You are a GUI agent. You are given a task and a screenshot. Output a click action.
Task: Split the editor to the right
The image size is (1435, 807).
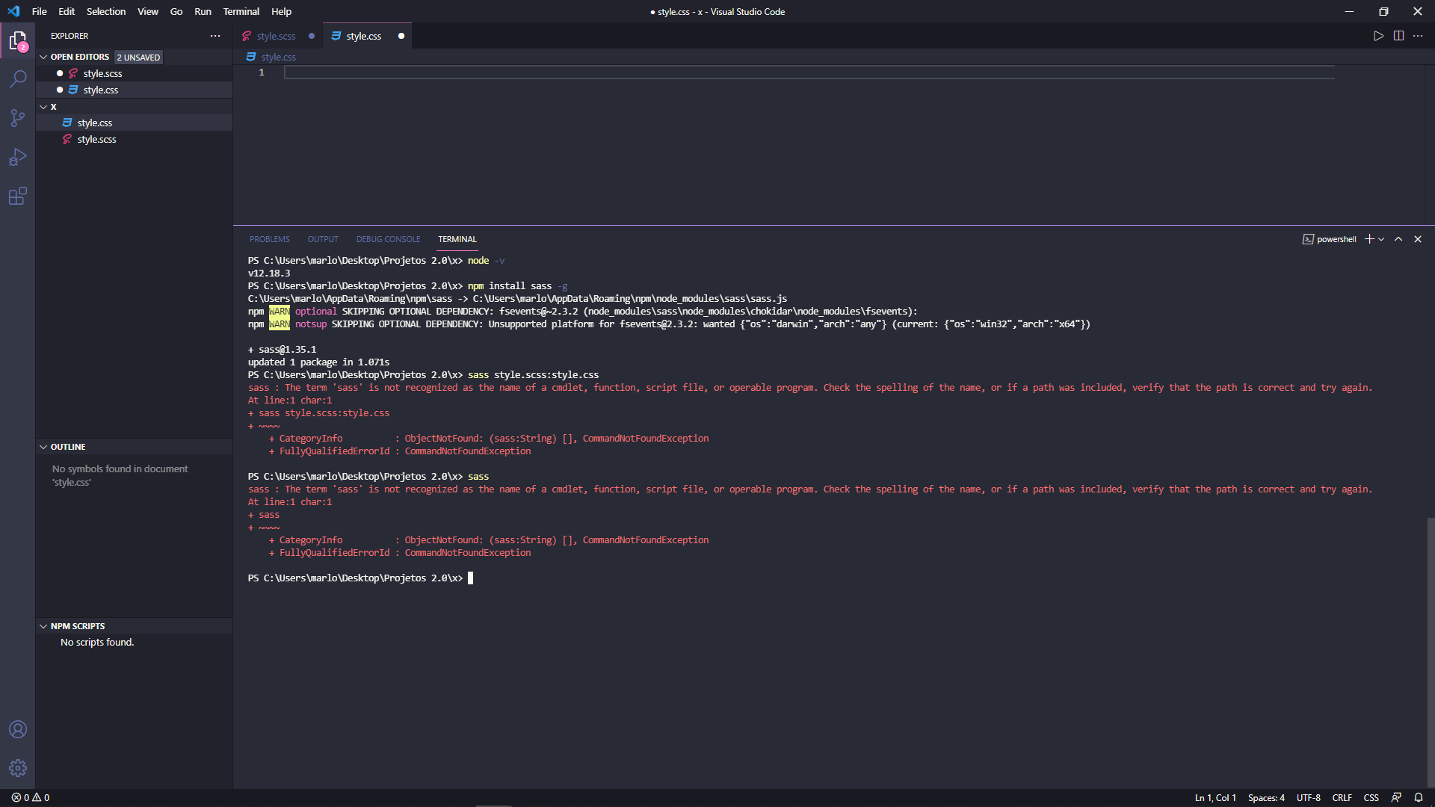(x=1398, y=36)
